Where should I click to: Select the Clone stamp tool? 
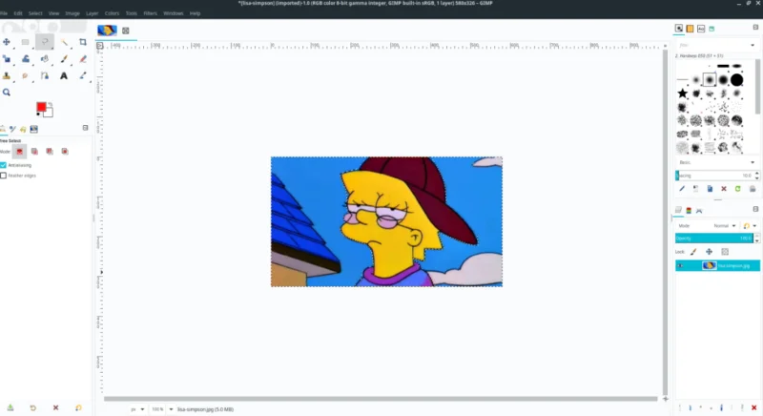tap(7, 76)
